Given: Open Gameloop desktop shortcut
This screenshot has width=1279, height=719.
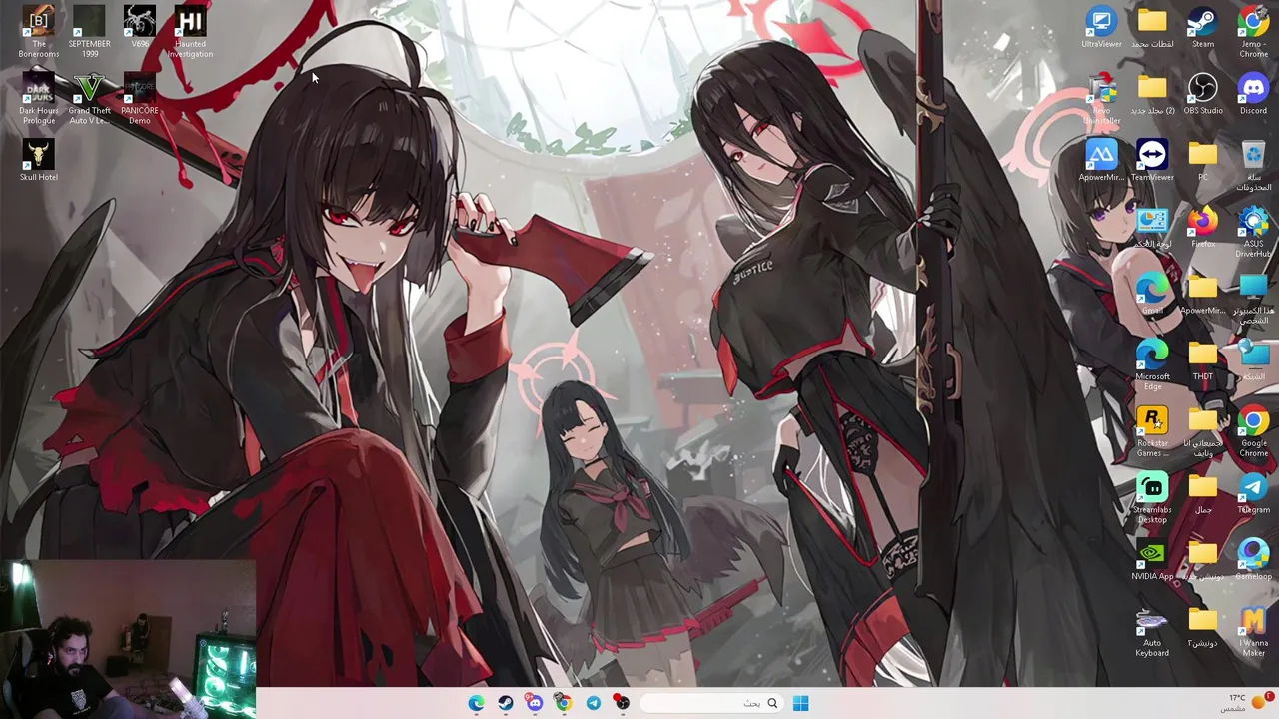Looking at the screenshot, I should (x=1253, y=560).
